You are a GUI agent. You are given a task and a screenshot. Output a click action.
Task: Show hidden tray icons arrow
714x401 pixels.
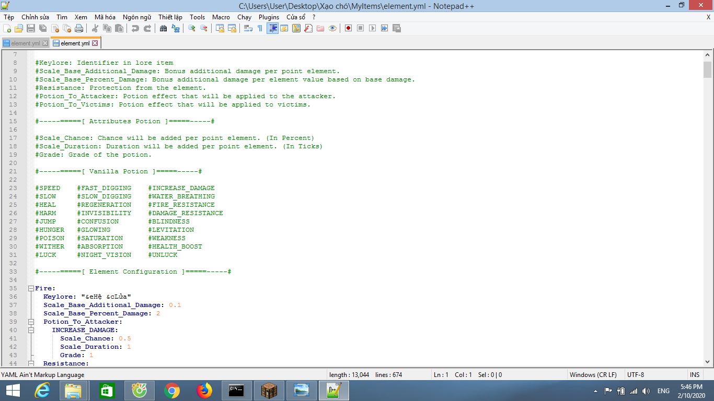pyautogui.click(x=596, y=391)
